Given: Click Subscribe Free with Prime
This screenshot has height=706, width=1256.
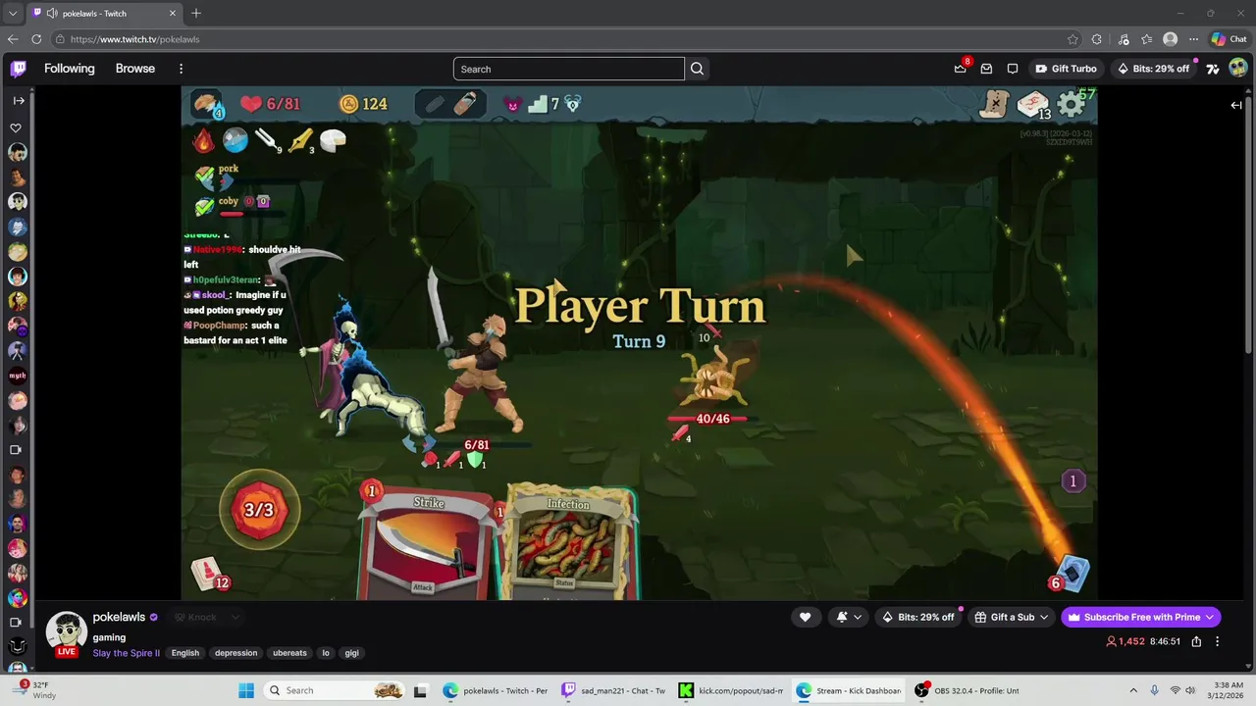Looking at the screenshot, I should pos(1141,617).
